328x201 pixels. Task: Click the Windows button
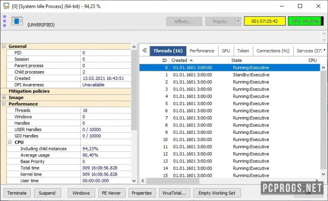81,193
